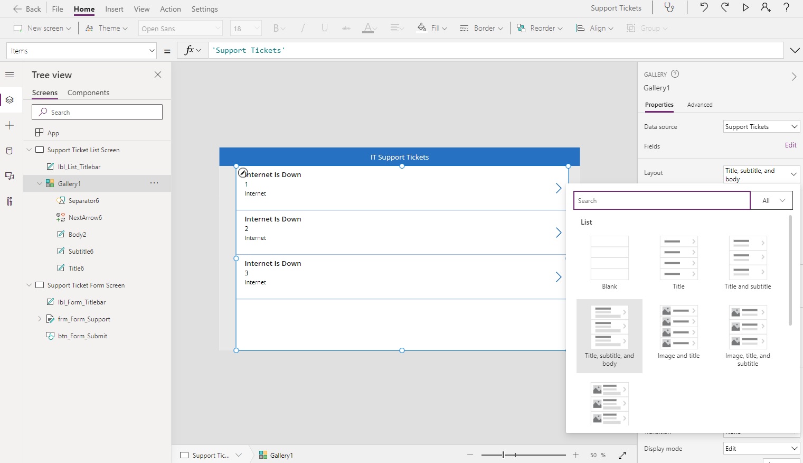
Task: Click Edit next to Fields
Action: click(790, 145)
